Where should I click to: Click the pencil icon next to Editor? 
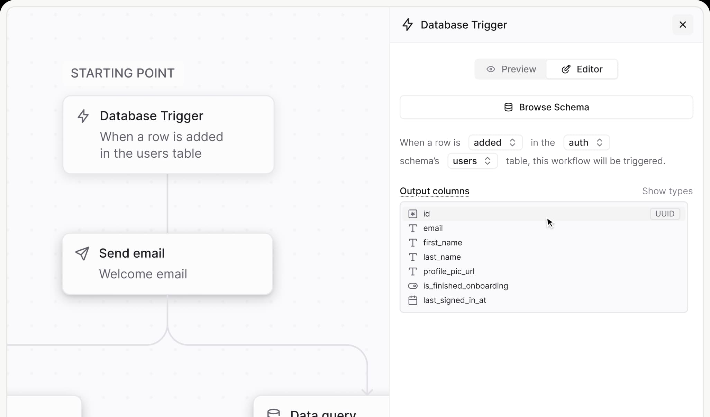565,69
